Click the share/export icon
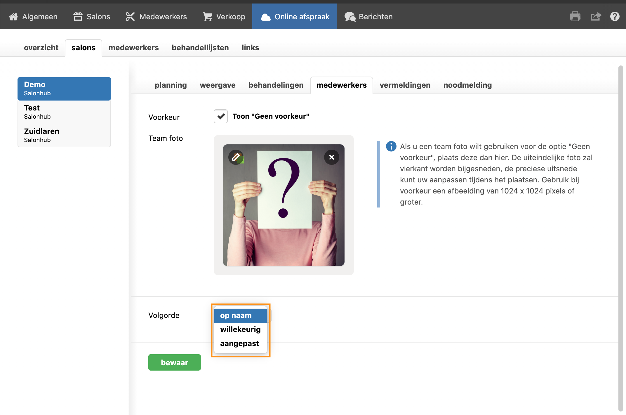Image resolution: width=626 pixels, height=415 pixels. [595, 17]
